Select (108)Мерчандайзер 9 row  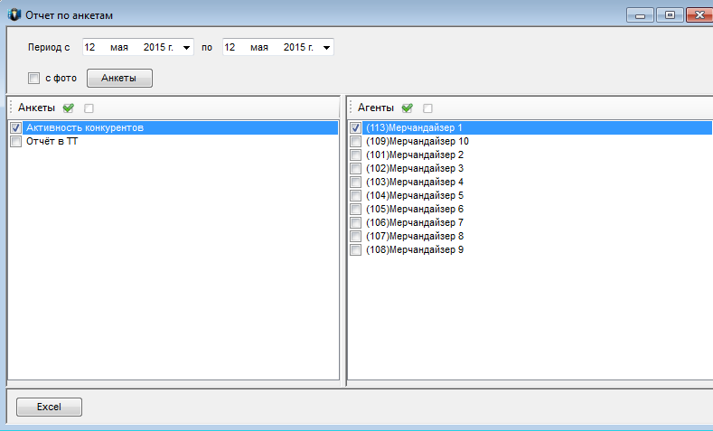(x=415, y=249)
